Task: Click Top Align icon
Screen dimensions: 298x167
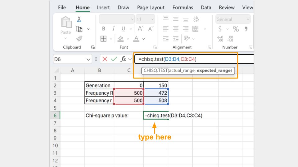Action: click(166, 19)
